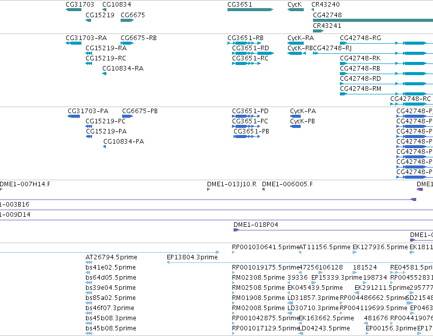The width and height of the screenshot is (433, 336).
Task: Click transcript CycK-RA
Action: [301, 38]
